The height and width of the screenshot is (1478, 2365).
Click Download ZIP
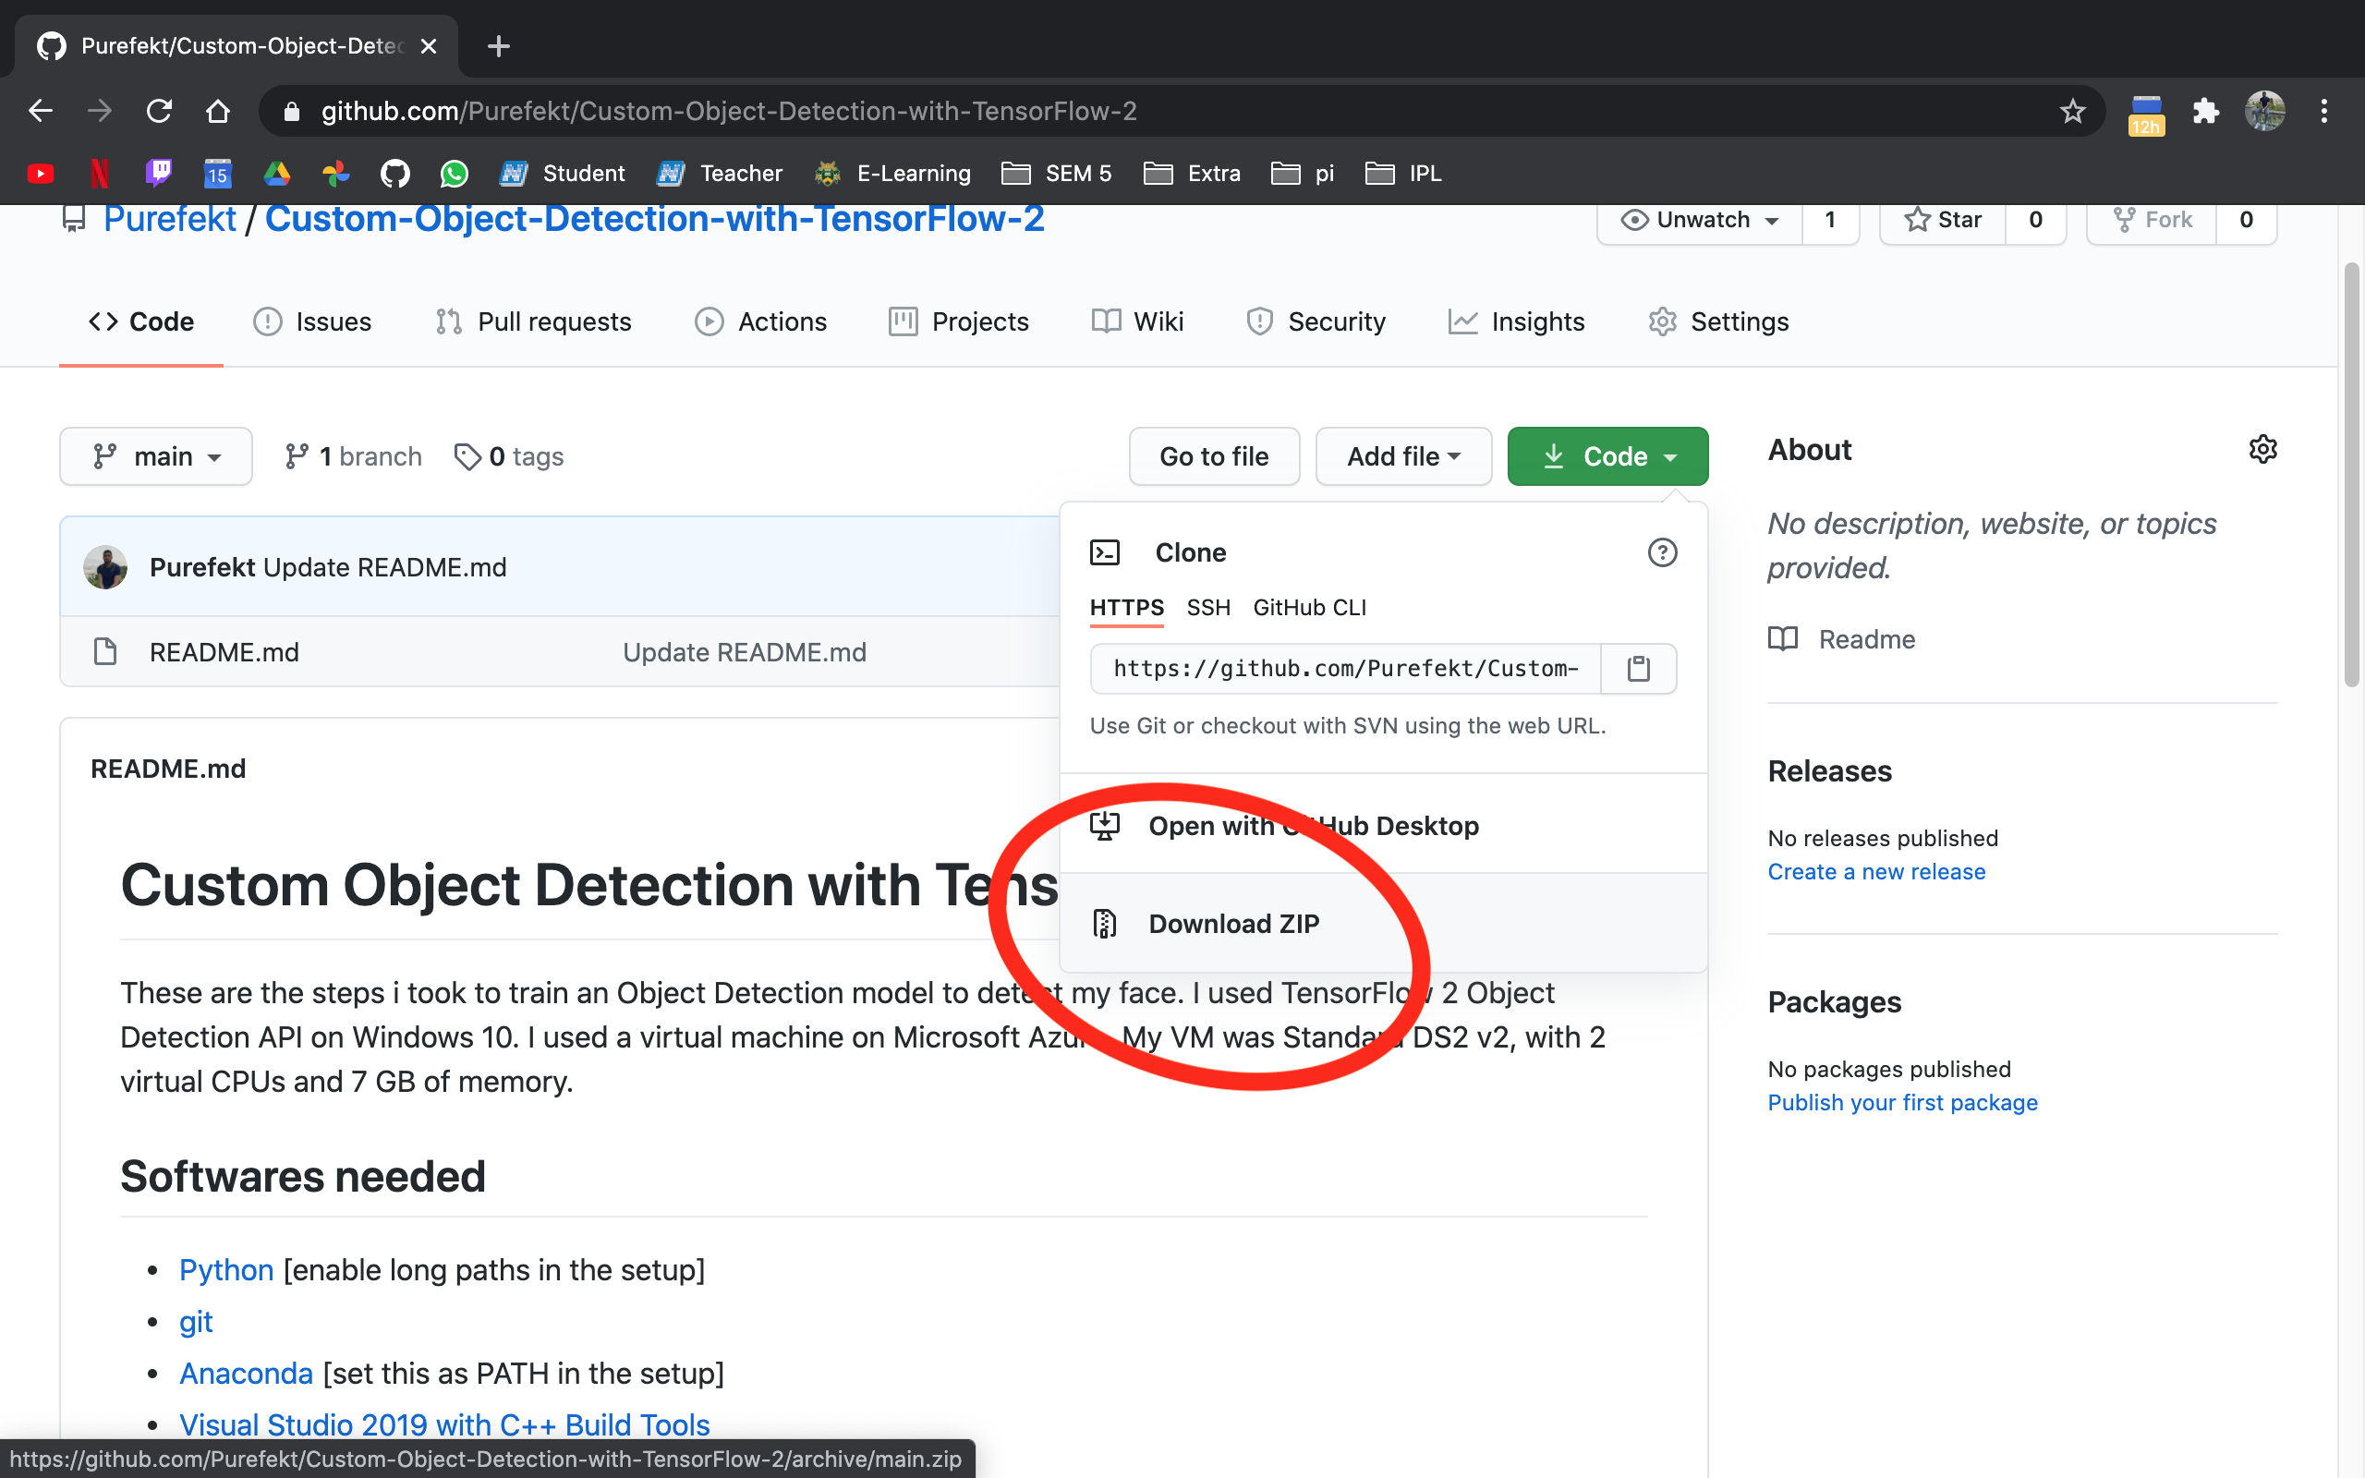click(x=1383, y=924)
